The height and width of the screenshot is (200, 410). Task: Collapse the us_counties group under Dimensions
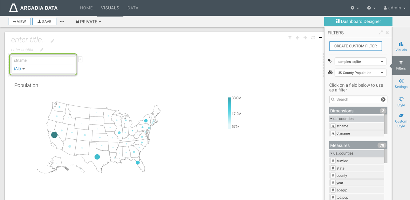pos(331,119)
